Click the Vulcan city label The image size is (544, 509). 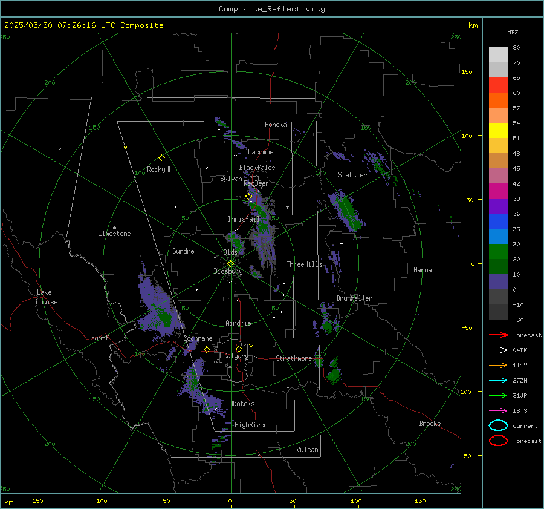click(x=307, y=450)
